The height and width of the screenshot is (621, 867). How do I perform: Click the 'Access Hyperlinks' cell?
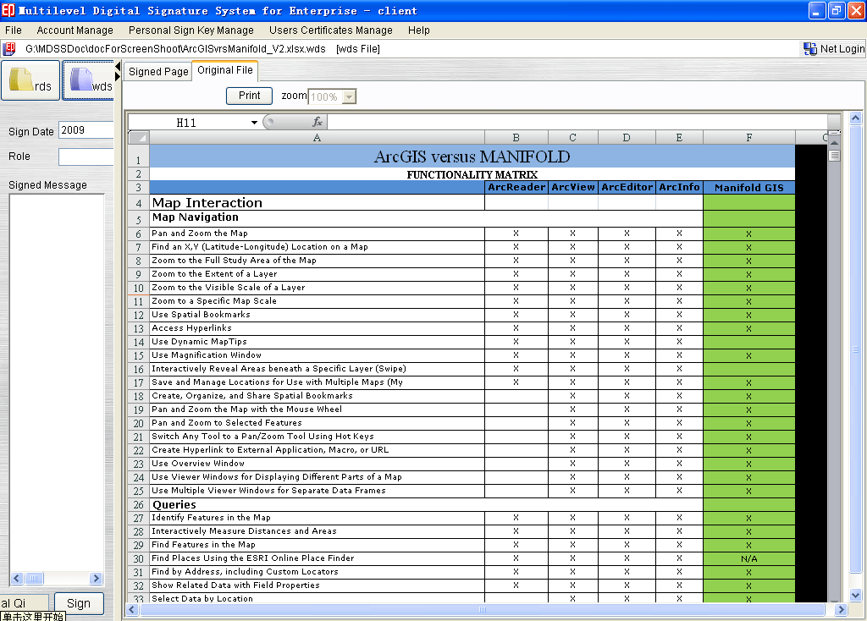[x=317, y=328]
